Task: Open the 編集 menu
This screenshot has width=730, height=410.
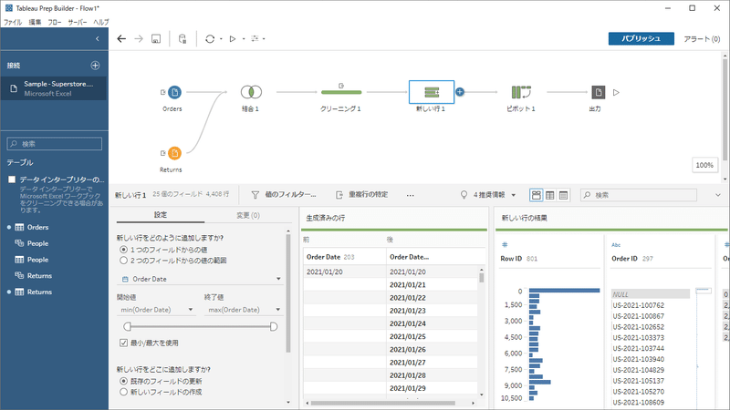Action: (x=35, y=22)
